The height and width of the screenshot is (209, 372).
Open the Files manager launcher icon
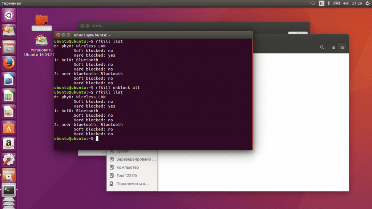click(9, 47)
